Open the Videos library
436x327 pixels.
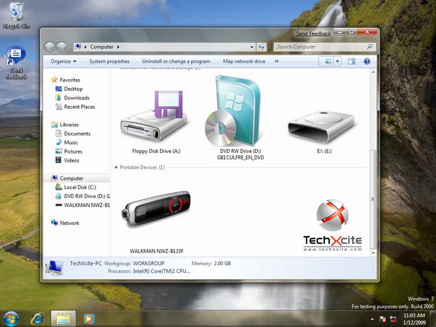pyautogui.click(x=72, y=160)
